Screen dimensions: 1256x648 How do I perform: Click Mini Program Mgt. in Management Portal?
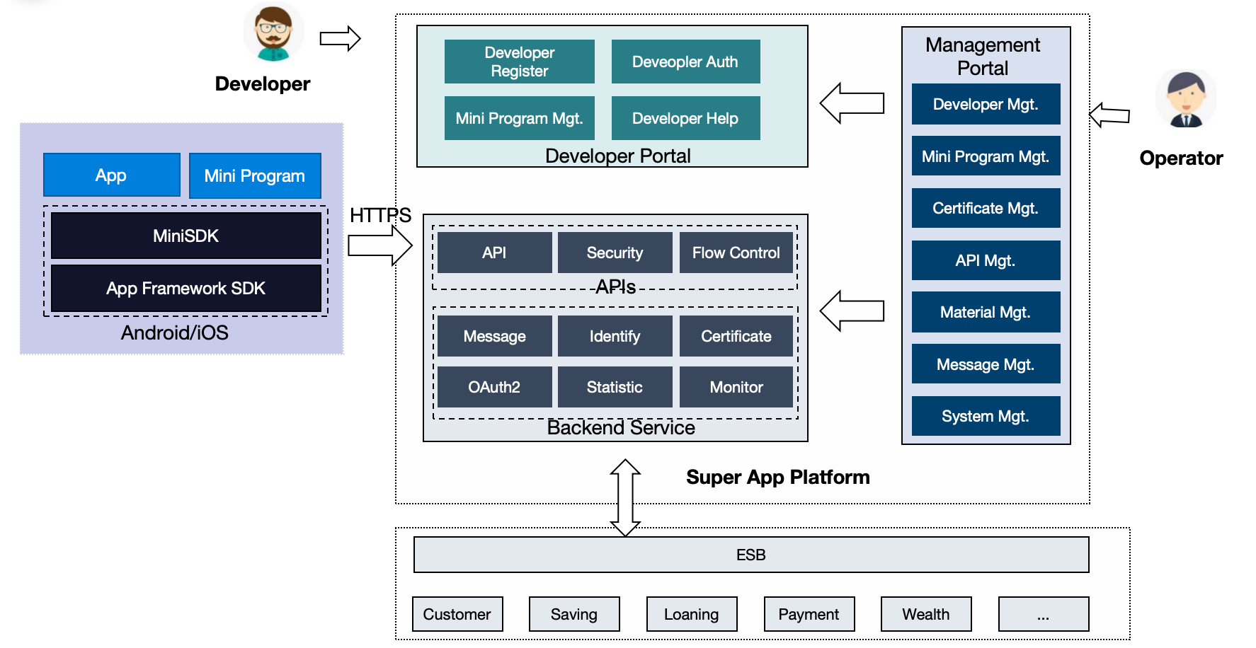click(986, 156)
